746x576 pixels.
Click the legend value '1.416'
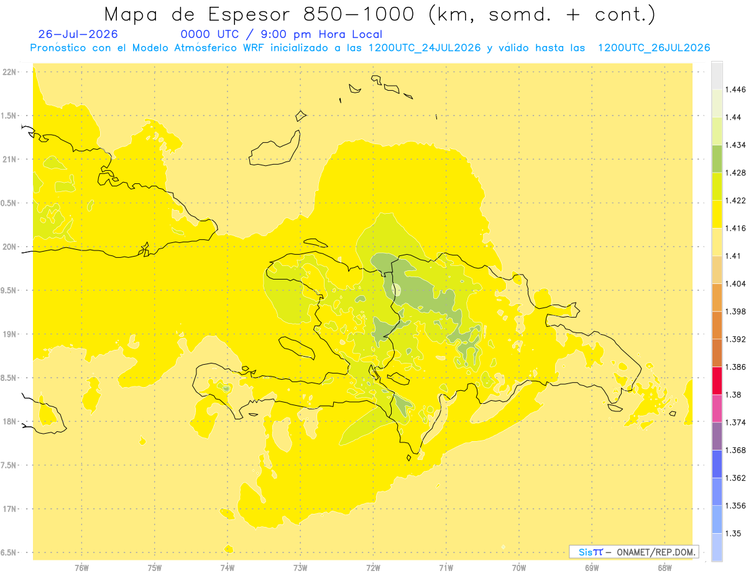[x=735, y=228]
